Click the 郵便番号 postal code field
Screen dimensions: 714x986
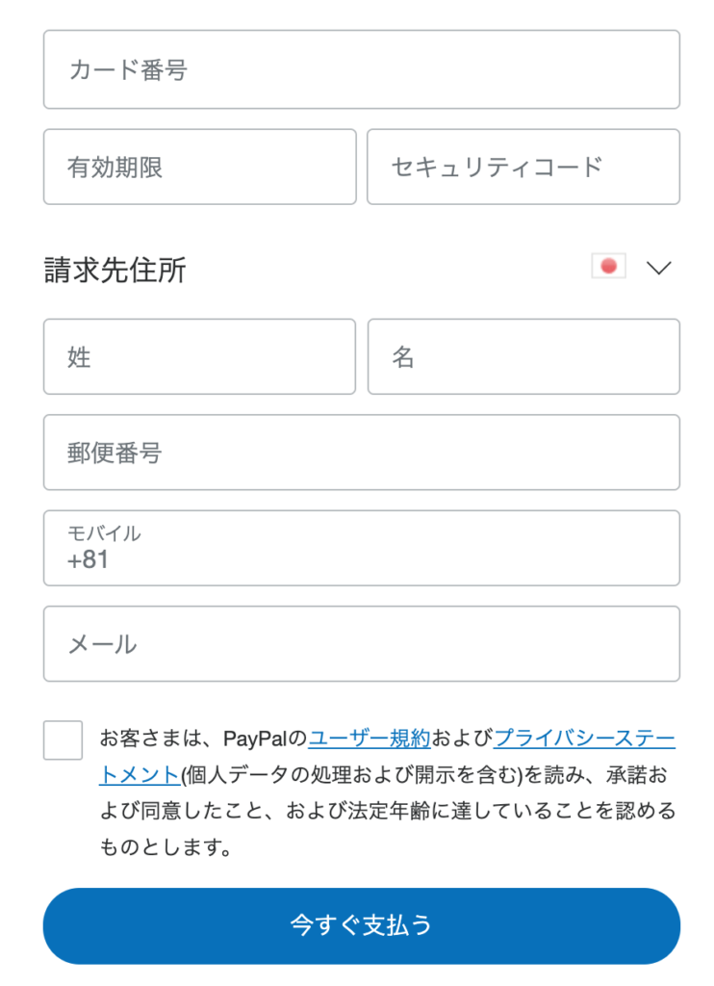(362, 453)
